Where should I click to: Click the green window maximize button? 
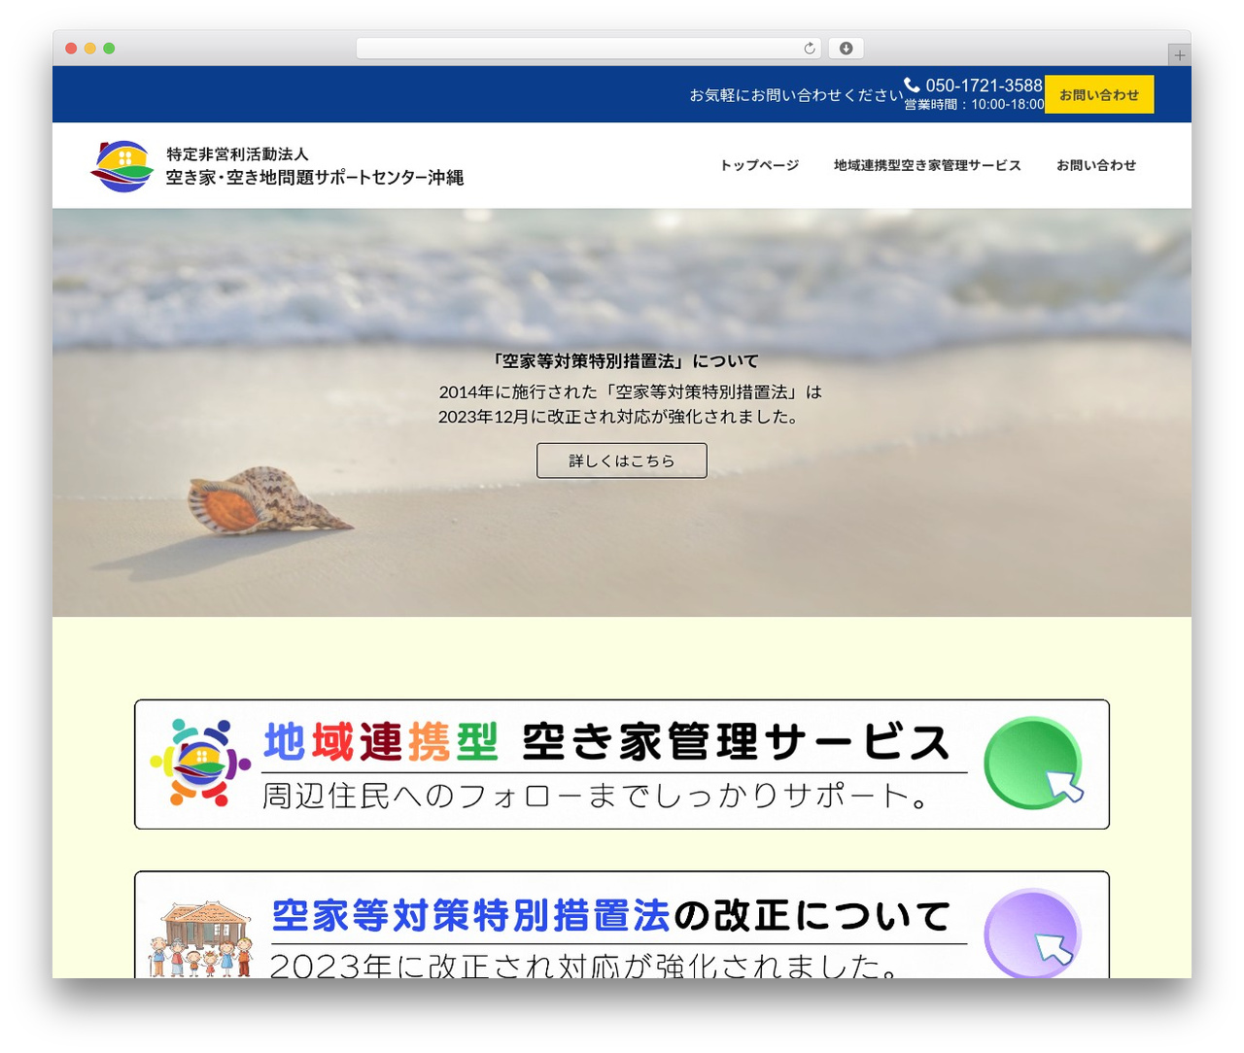(x=109, y=49)
